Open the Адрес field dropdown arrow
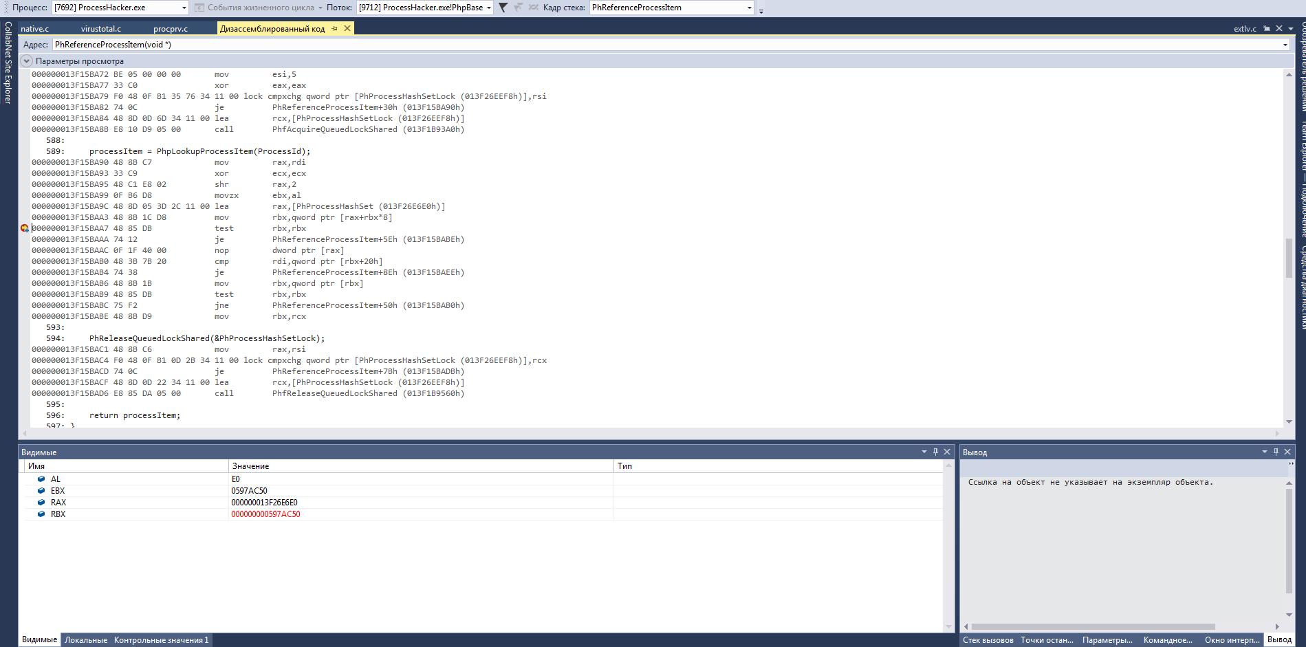Screen dimensions: 1306x647 tap(1285, 45)
